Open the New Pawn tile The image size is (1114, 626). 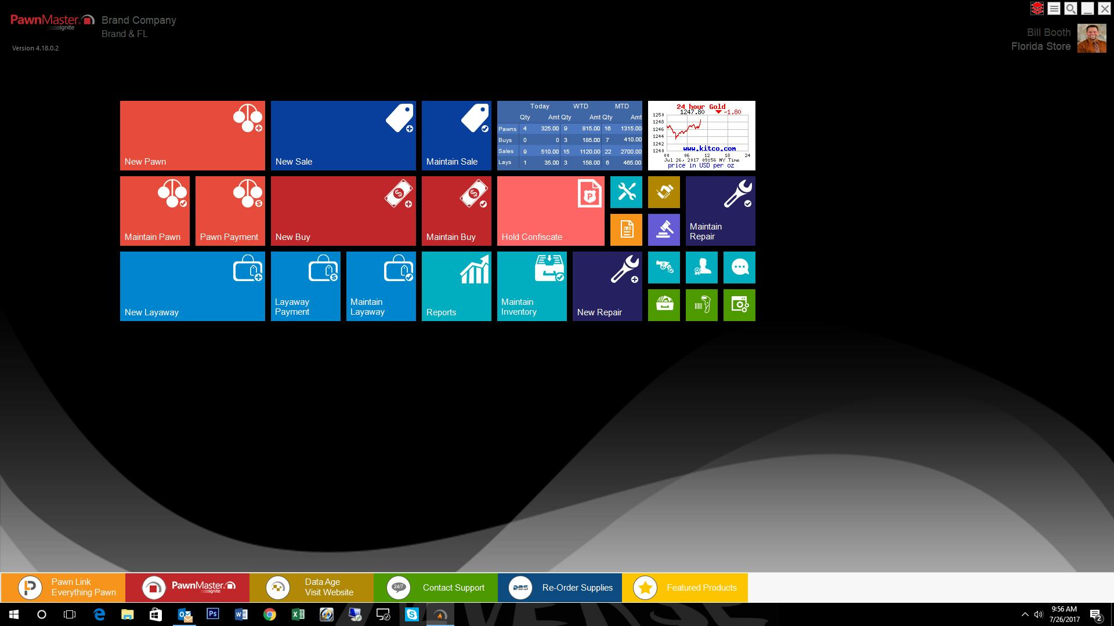point(192,136)
